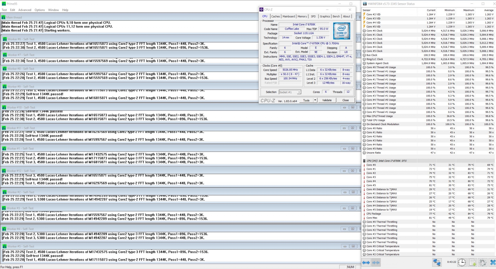
Task: Open HWiNFO sensor settings gear icon
Action: (482, 263)
